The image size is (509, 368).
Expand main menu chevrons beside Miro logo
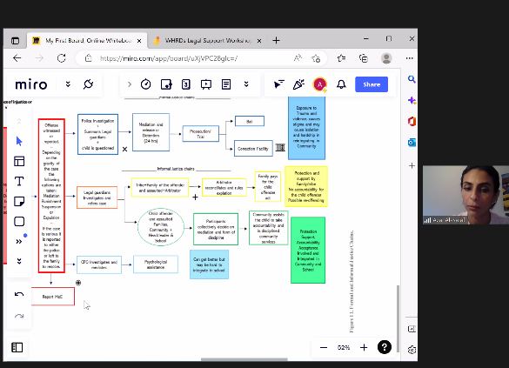pyautogui.click(x=68, y=84)
